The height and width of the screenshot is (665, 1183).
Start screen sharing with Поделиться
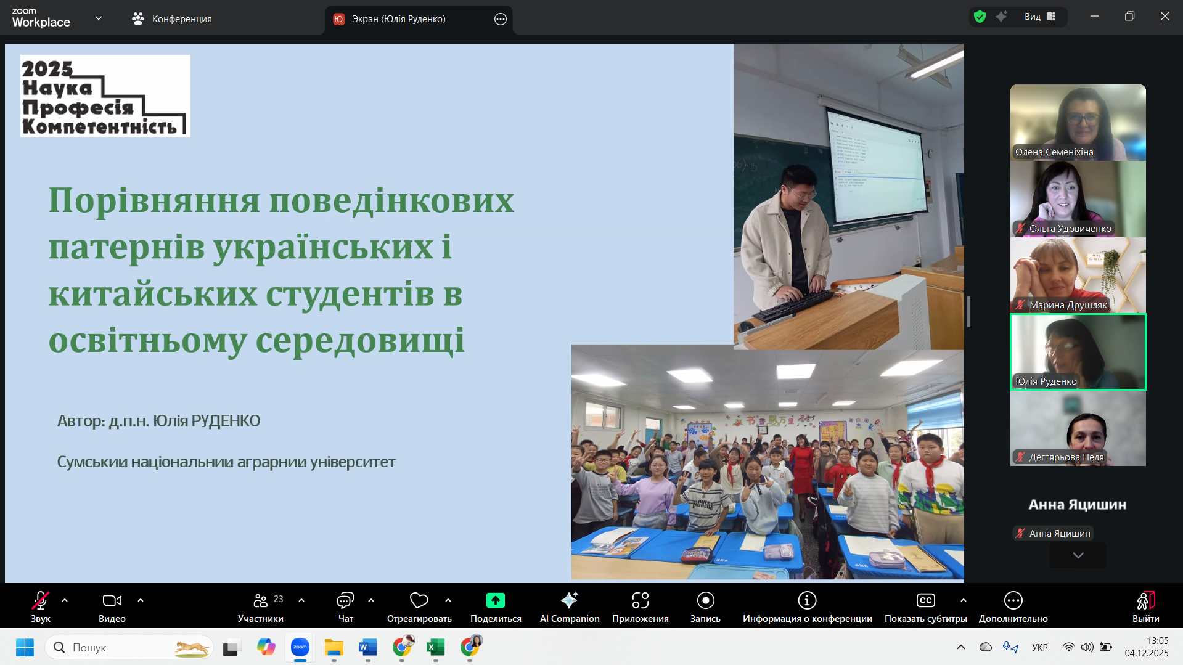click(495, 606)
